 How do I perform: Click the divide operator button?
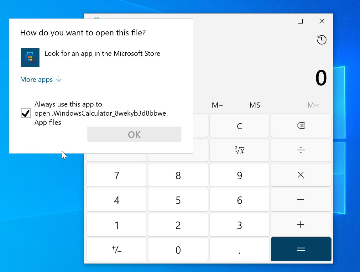[301, 150]
